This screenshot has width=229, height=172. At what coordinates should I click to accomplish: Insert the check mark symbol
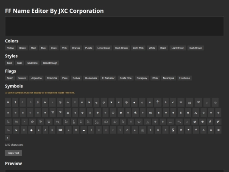point(173,102)
